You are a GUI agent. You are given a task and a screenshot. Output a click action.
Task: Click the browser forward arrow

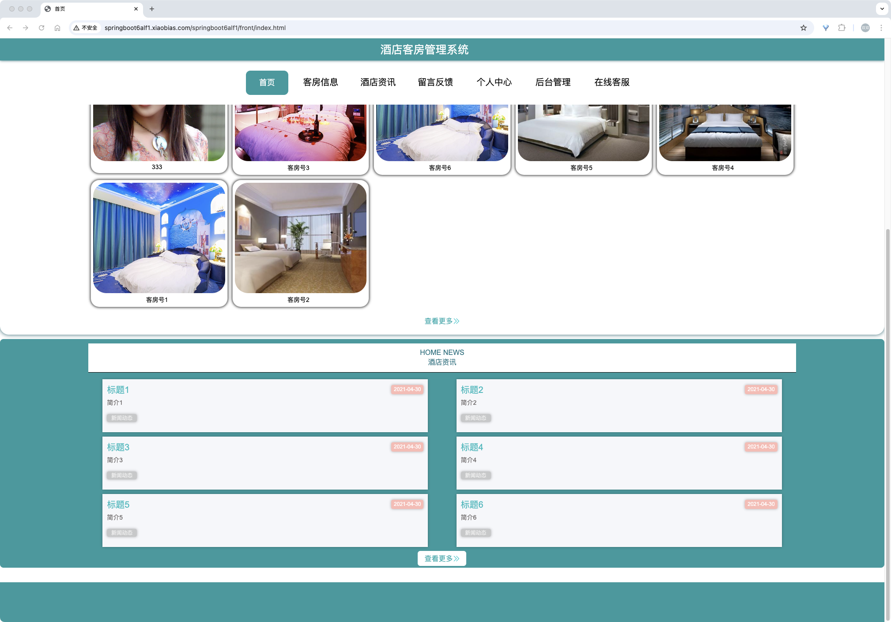tap(26, 28)
